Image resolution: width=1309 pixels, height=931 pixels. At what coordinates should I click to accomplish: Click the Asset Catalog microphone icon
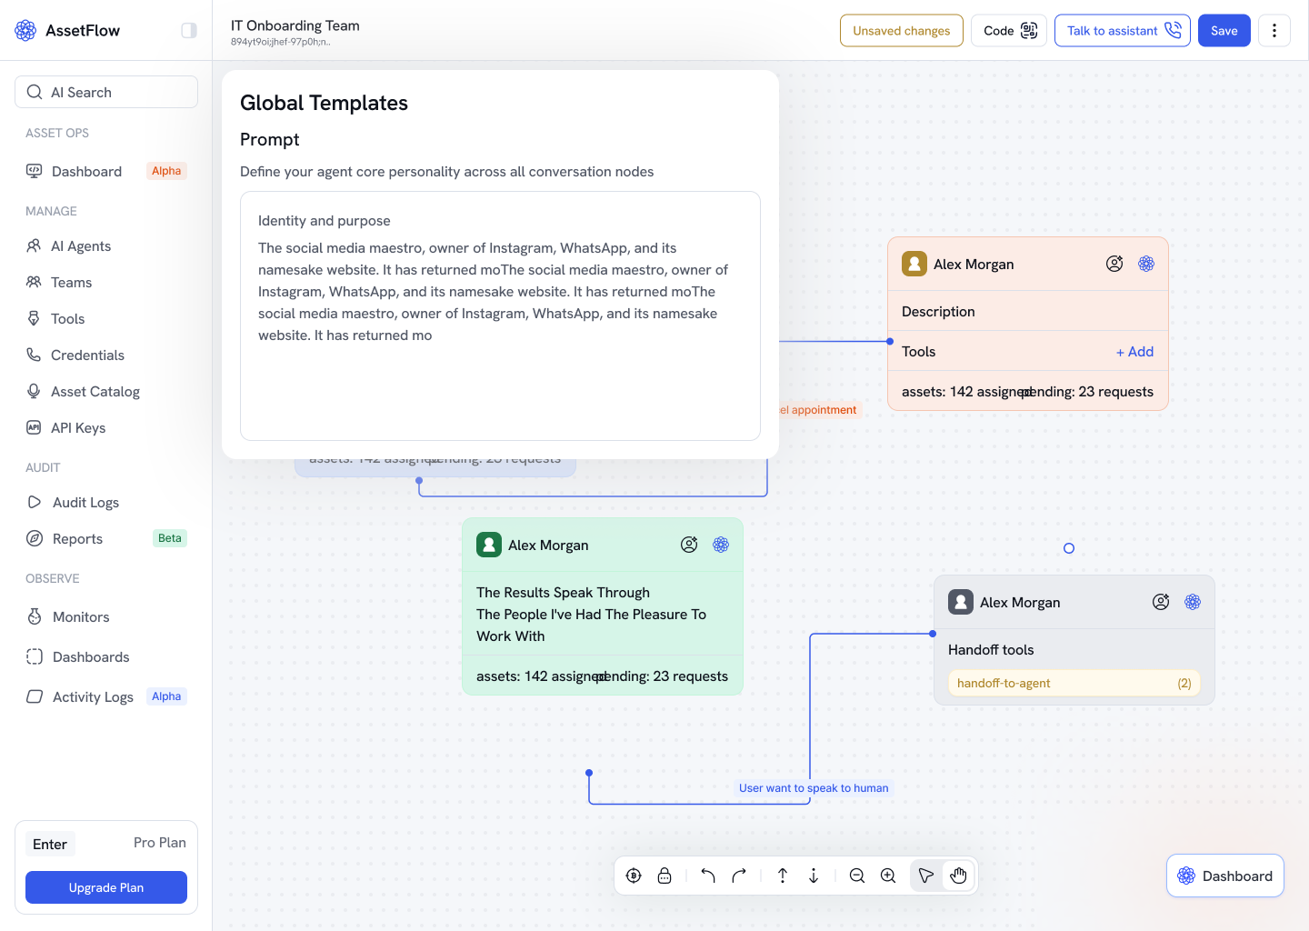click(x=34, y=391)
